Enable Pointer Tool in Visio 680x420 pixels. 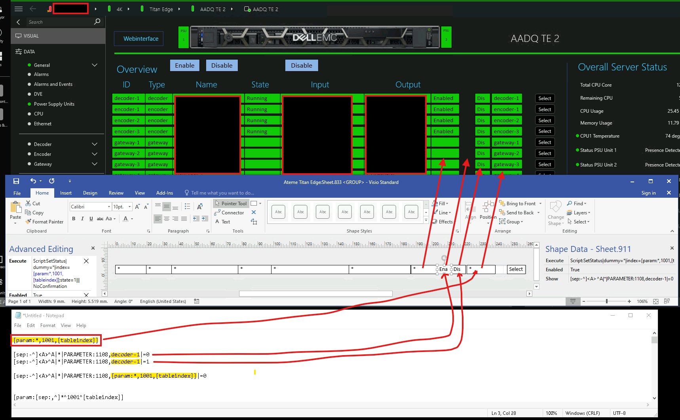231,203
